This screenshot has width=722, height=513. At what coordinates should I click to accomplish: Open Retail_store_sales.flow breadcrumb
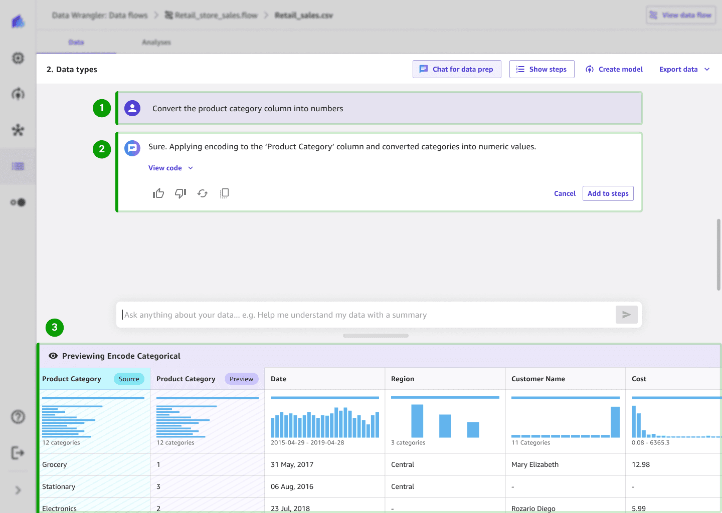(x=211, y=16)
